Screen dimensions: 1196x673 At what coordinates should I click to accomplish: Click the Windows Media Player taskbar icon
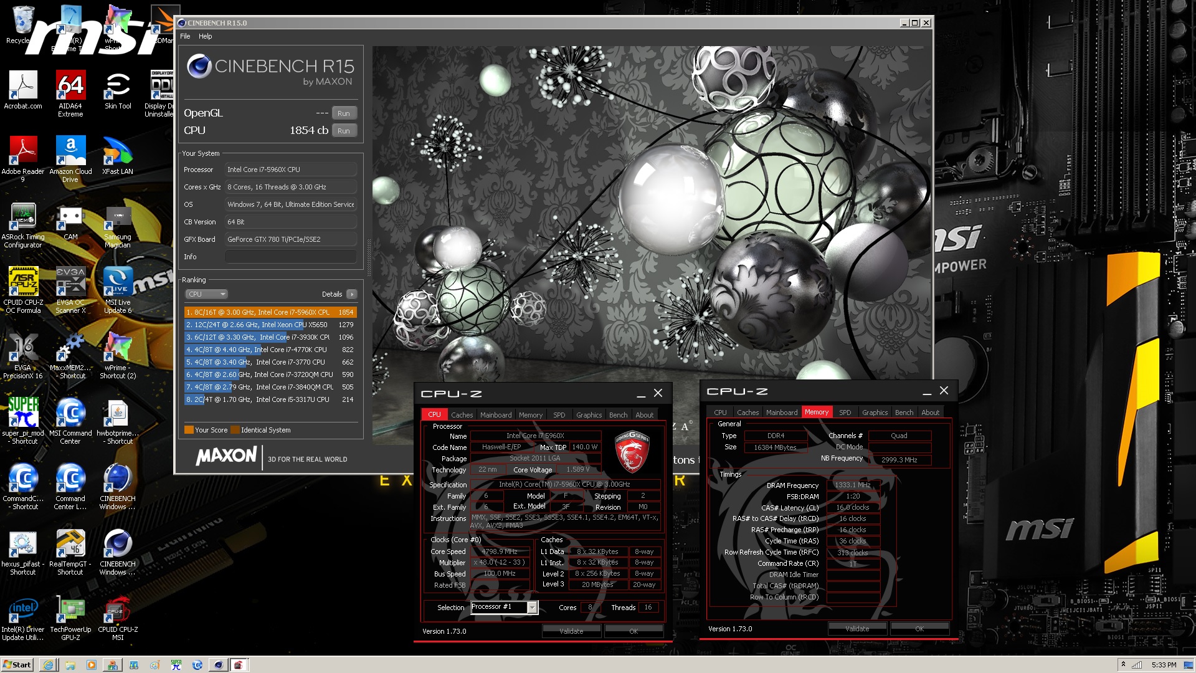pyautogui.click(x=91, y=665)
